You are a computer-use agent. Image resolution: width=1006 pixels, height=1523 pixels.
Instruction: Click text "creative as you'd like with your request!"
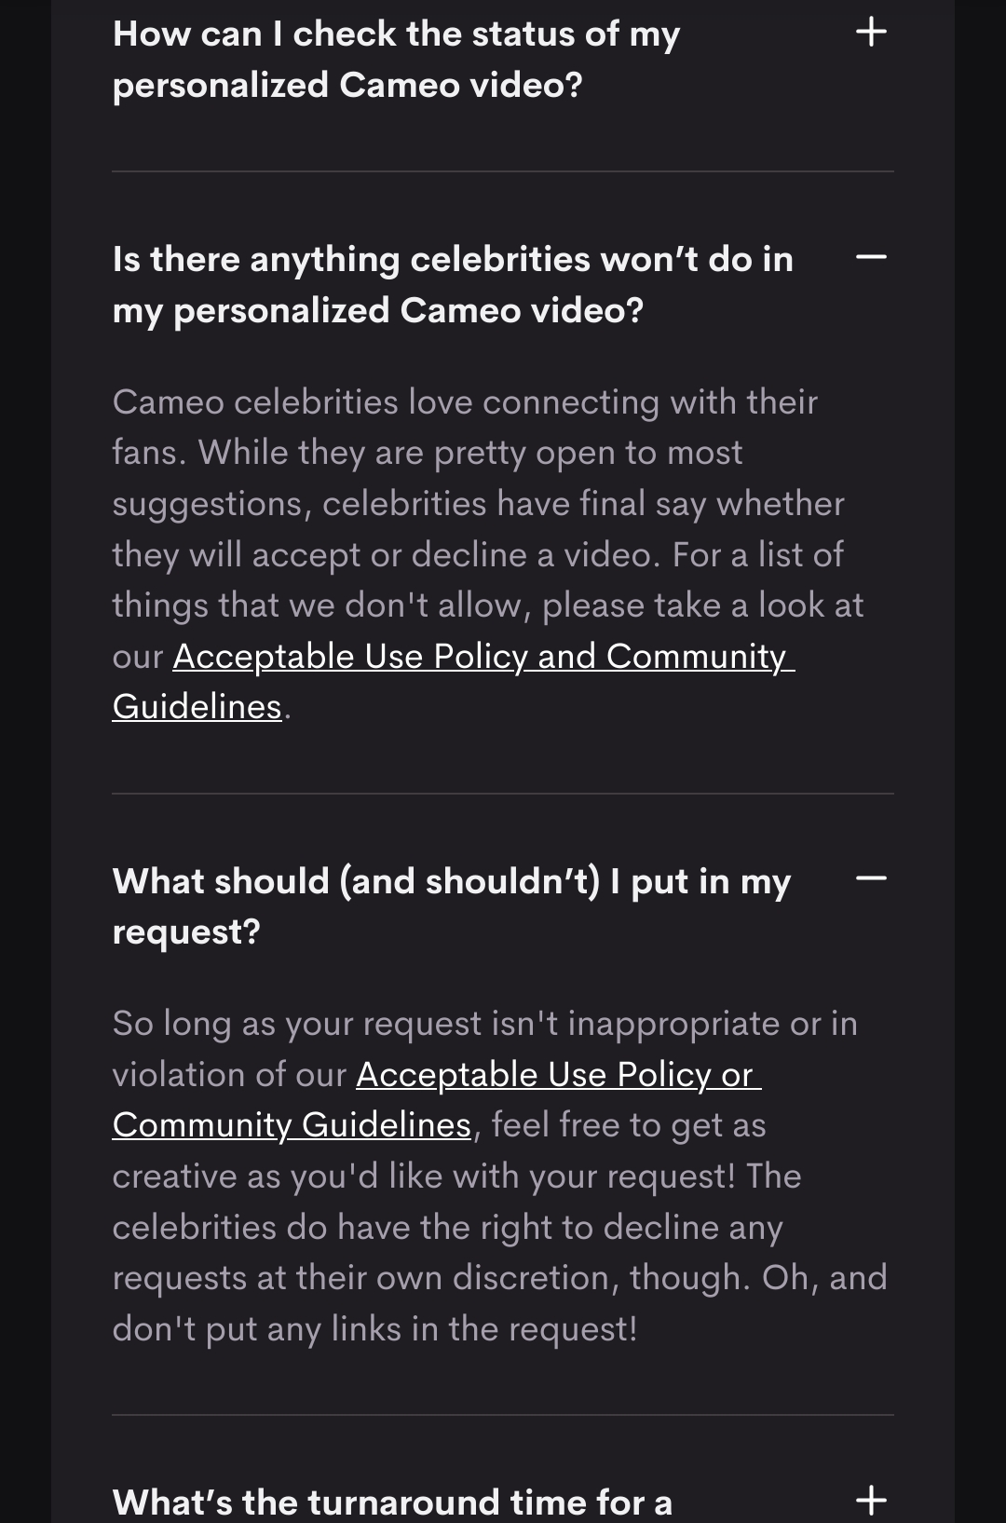click(424, 1176)
